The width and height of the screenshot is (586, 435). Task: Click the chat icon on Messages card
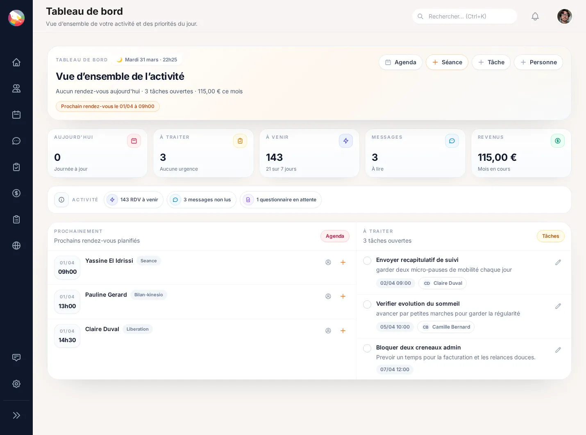pyautogui.click(x=452, y=141)
